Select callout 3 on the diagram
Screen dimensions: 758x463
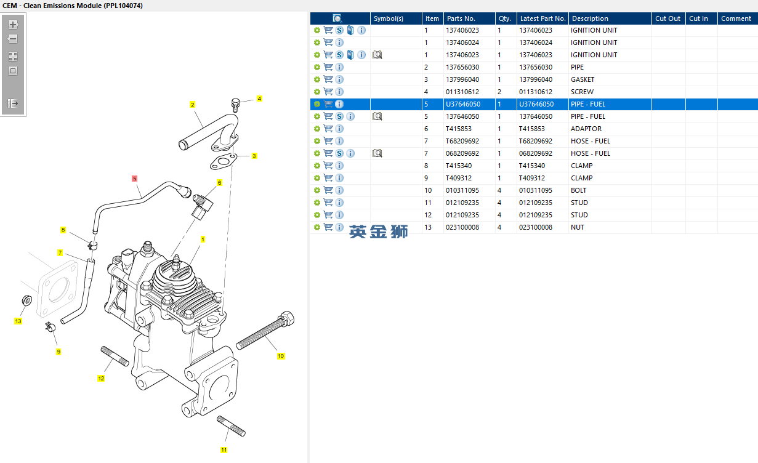click(x=254, y=156)
